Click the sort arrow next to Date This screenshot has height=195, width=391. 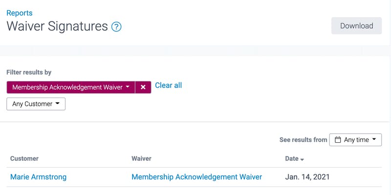(302, 159)
